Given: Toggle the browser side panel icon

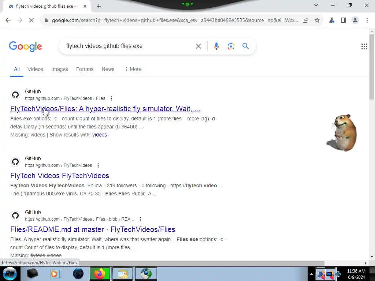Looking at the screenshot, I should tap(344, 20).
